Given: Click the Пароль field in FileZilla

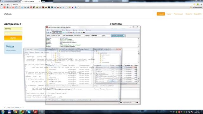Looking at the screenshot, I should [95, 35].
